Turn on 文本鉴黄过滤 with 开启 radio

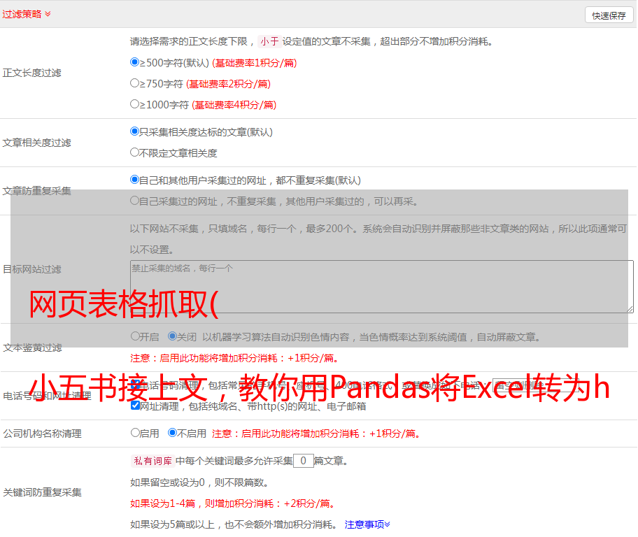click(135, 336)
